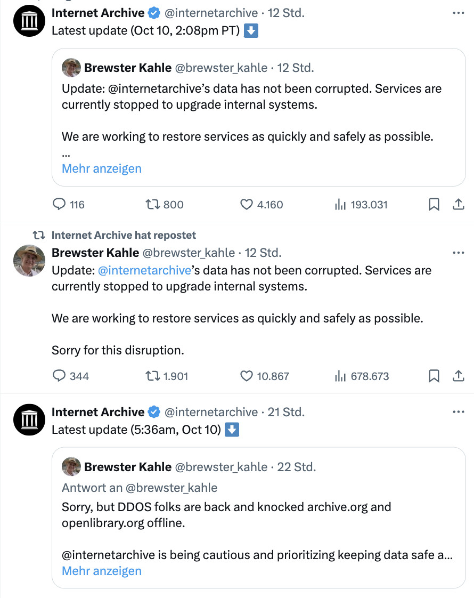The image size is (474, 598).
Task: Expand the first quoted tweet via Mehr anzeigen
Action: coord(101,168)
